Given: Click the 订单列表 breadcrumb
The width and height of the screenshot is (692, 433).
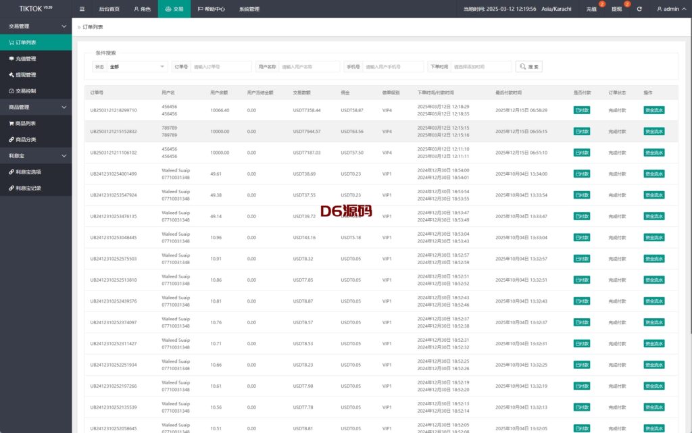Looking at the screenshot, I should 93,27.
